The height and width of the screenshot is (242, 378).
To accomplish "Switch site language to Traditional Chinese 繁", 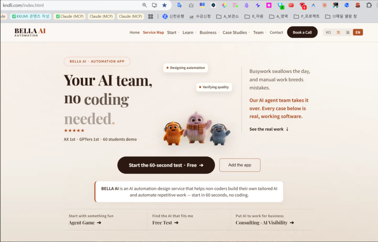I will click(x=338, y=32).
